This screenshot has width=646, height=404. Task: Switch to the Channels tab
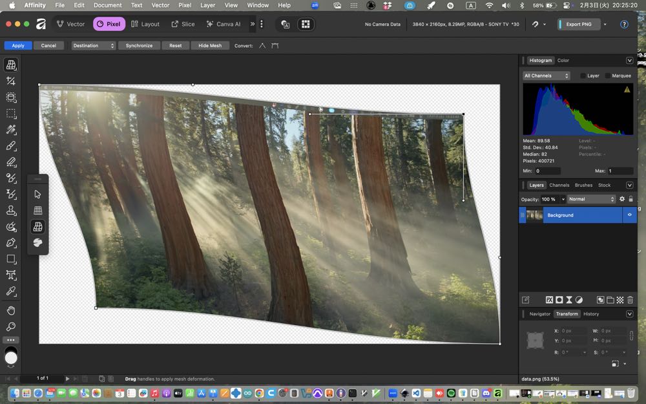click(559, 186)
